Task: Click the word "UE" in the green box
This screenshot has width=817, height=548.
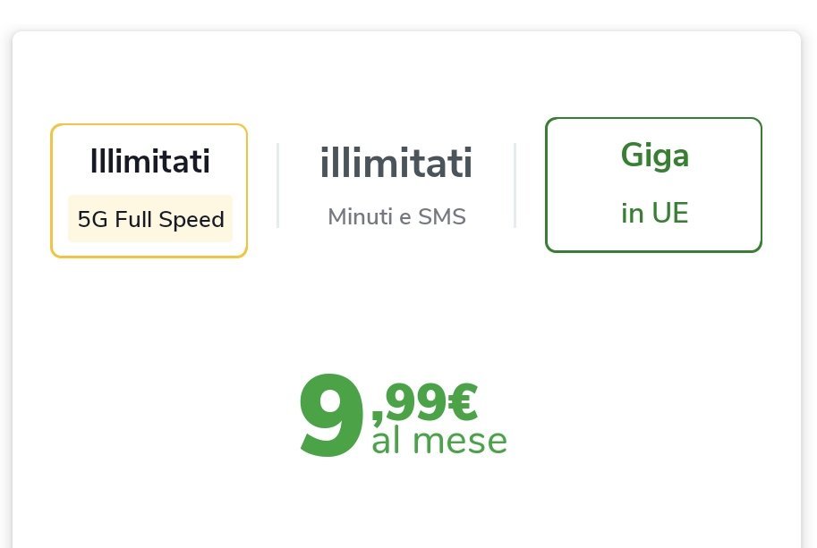Action: [669, 214]
